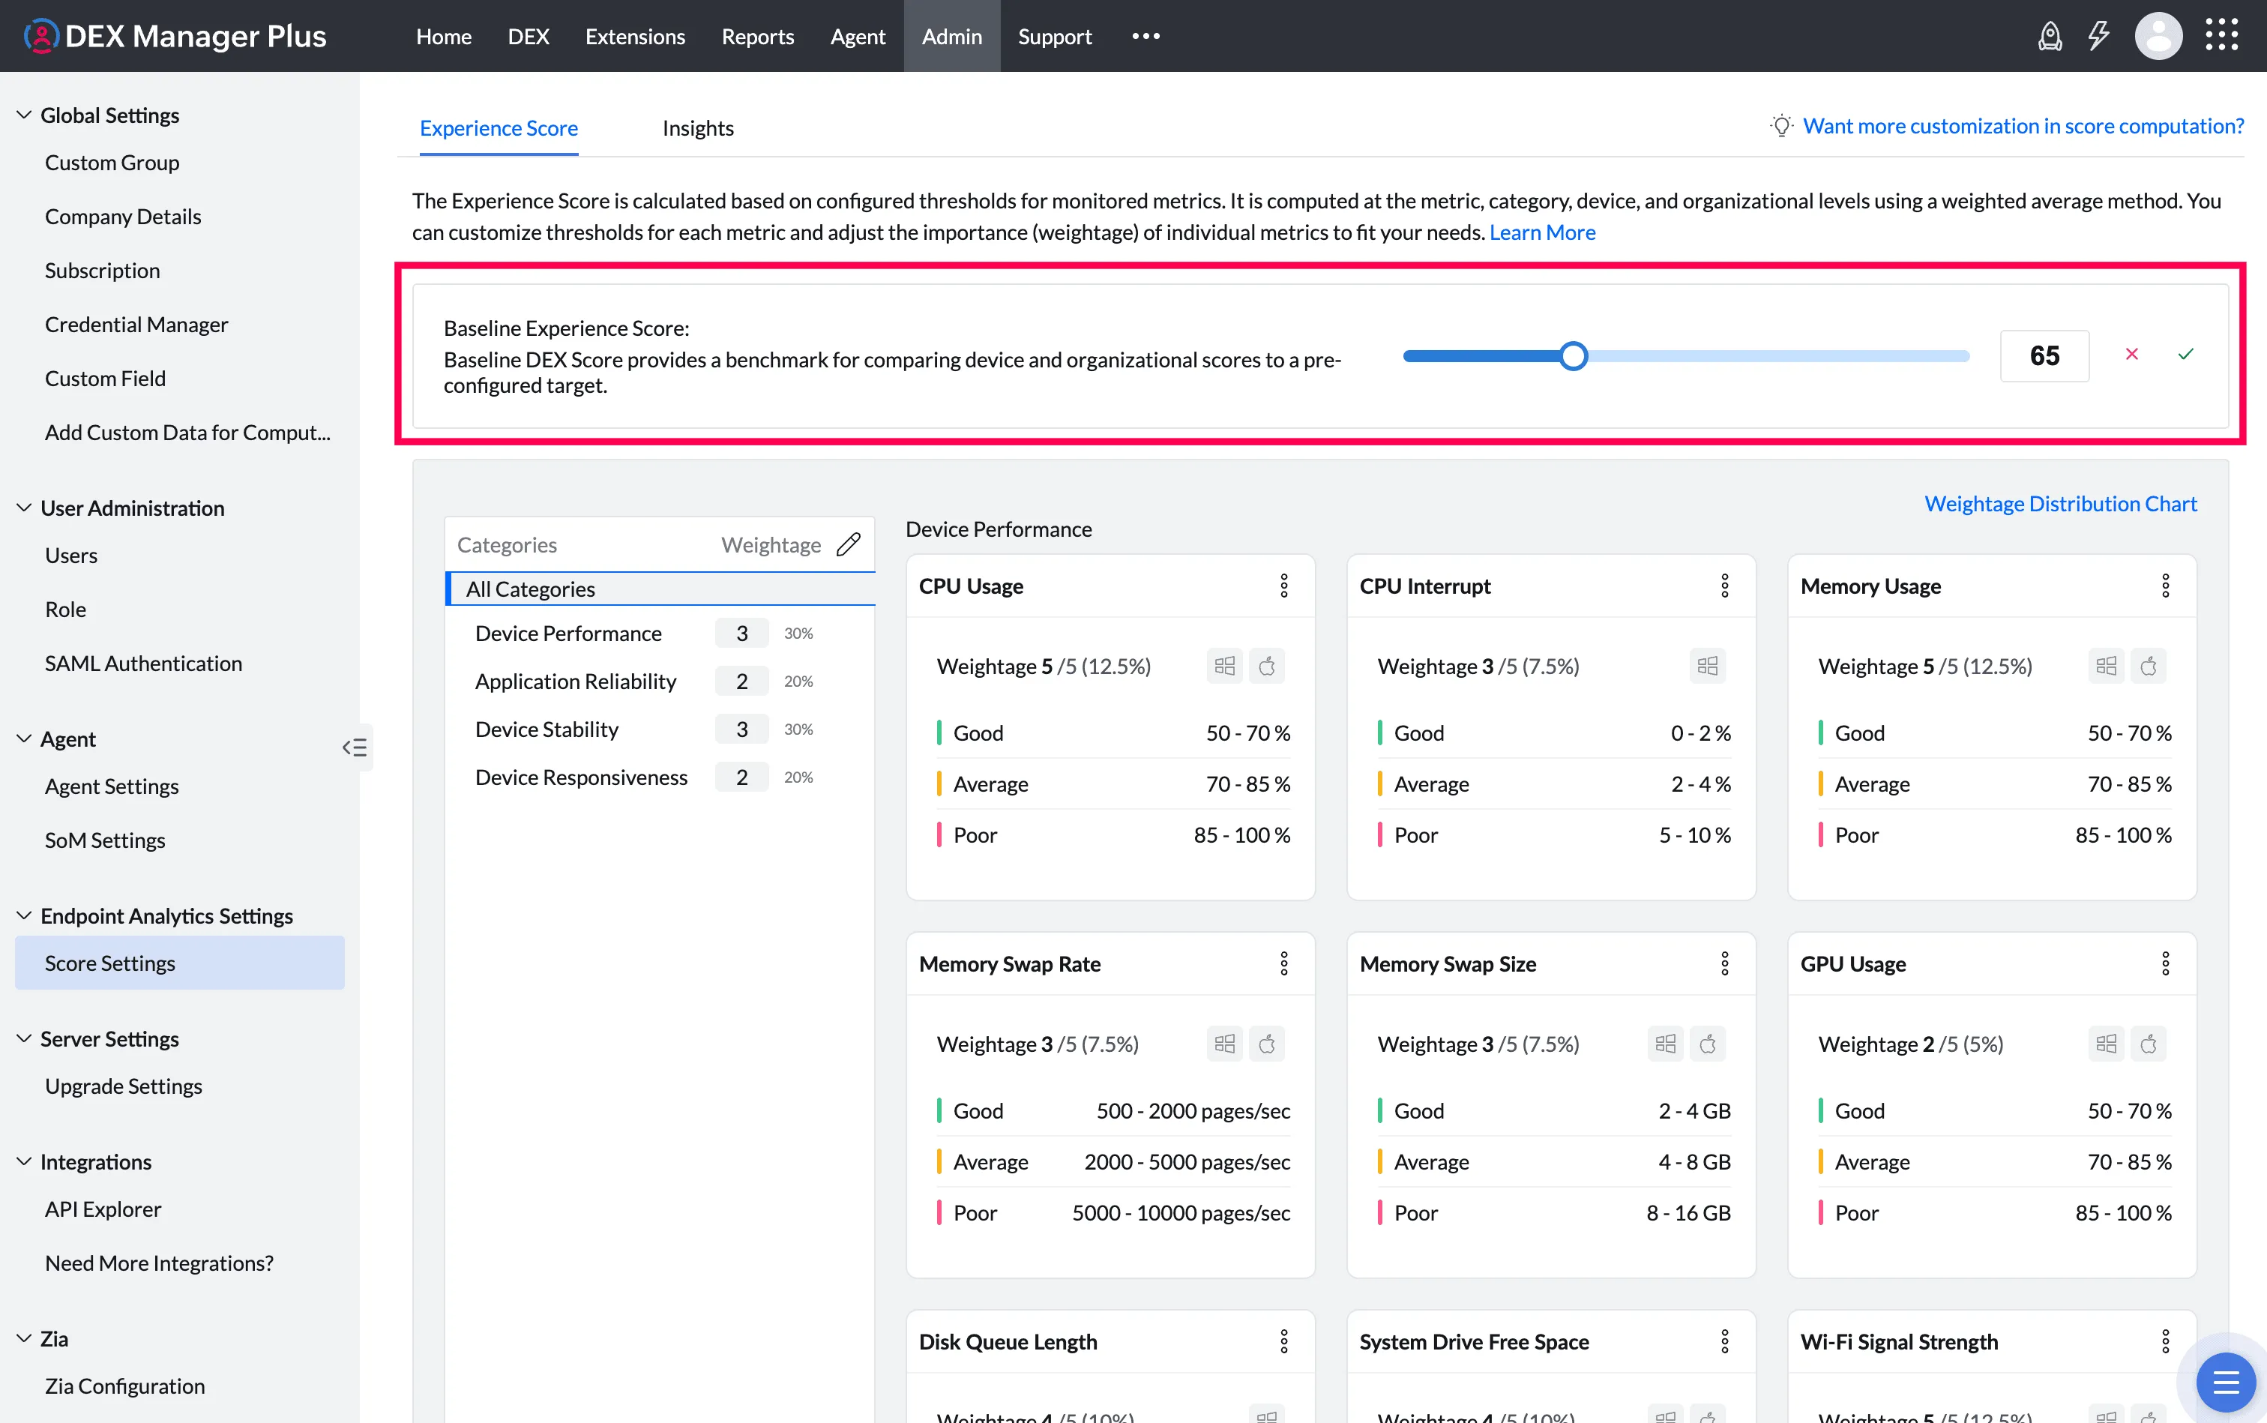
Task: Open the lightning bolt quick actions
Action: click(x=2098, y=37)
